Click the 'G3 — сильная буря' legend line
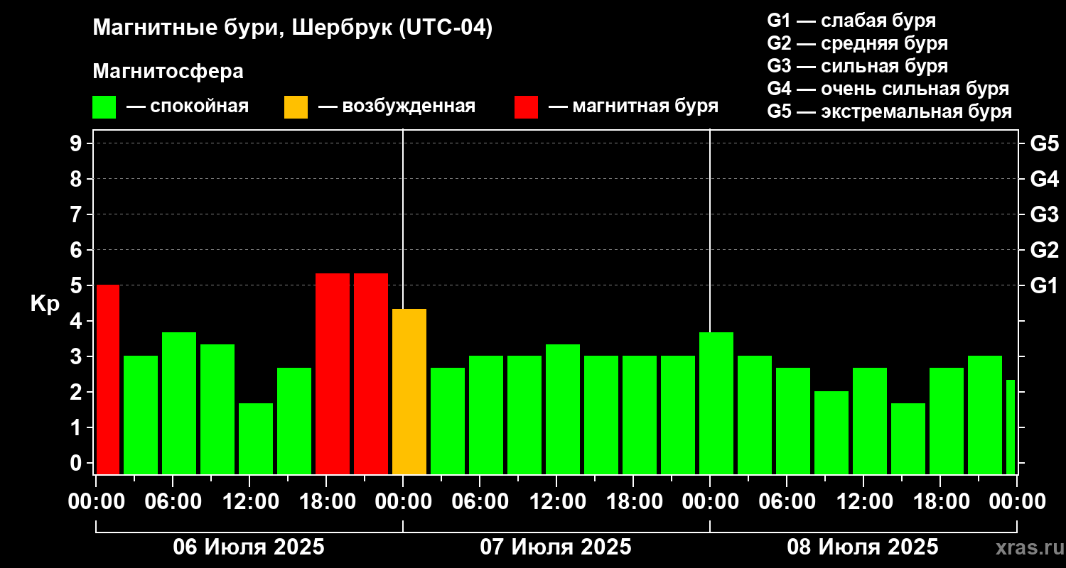Screen dimensions: 1066x568 pyautogui.click(x=858, y=66)
